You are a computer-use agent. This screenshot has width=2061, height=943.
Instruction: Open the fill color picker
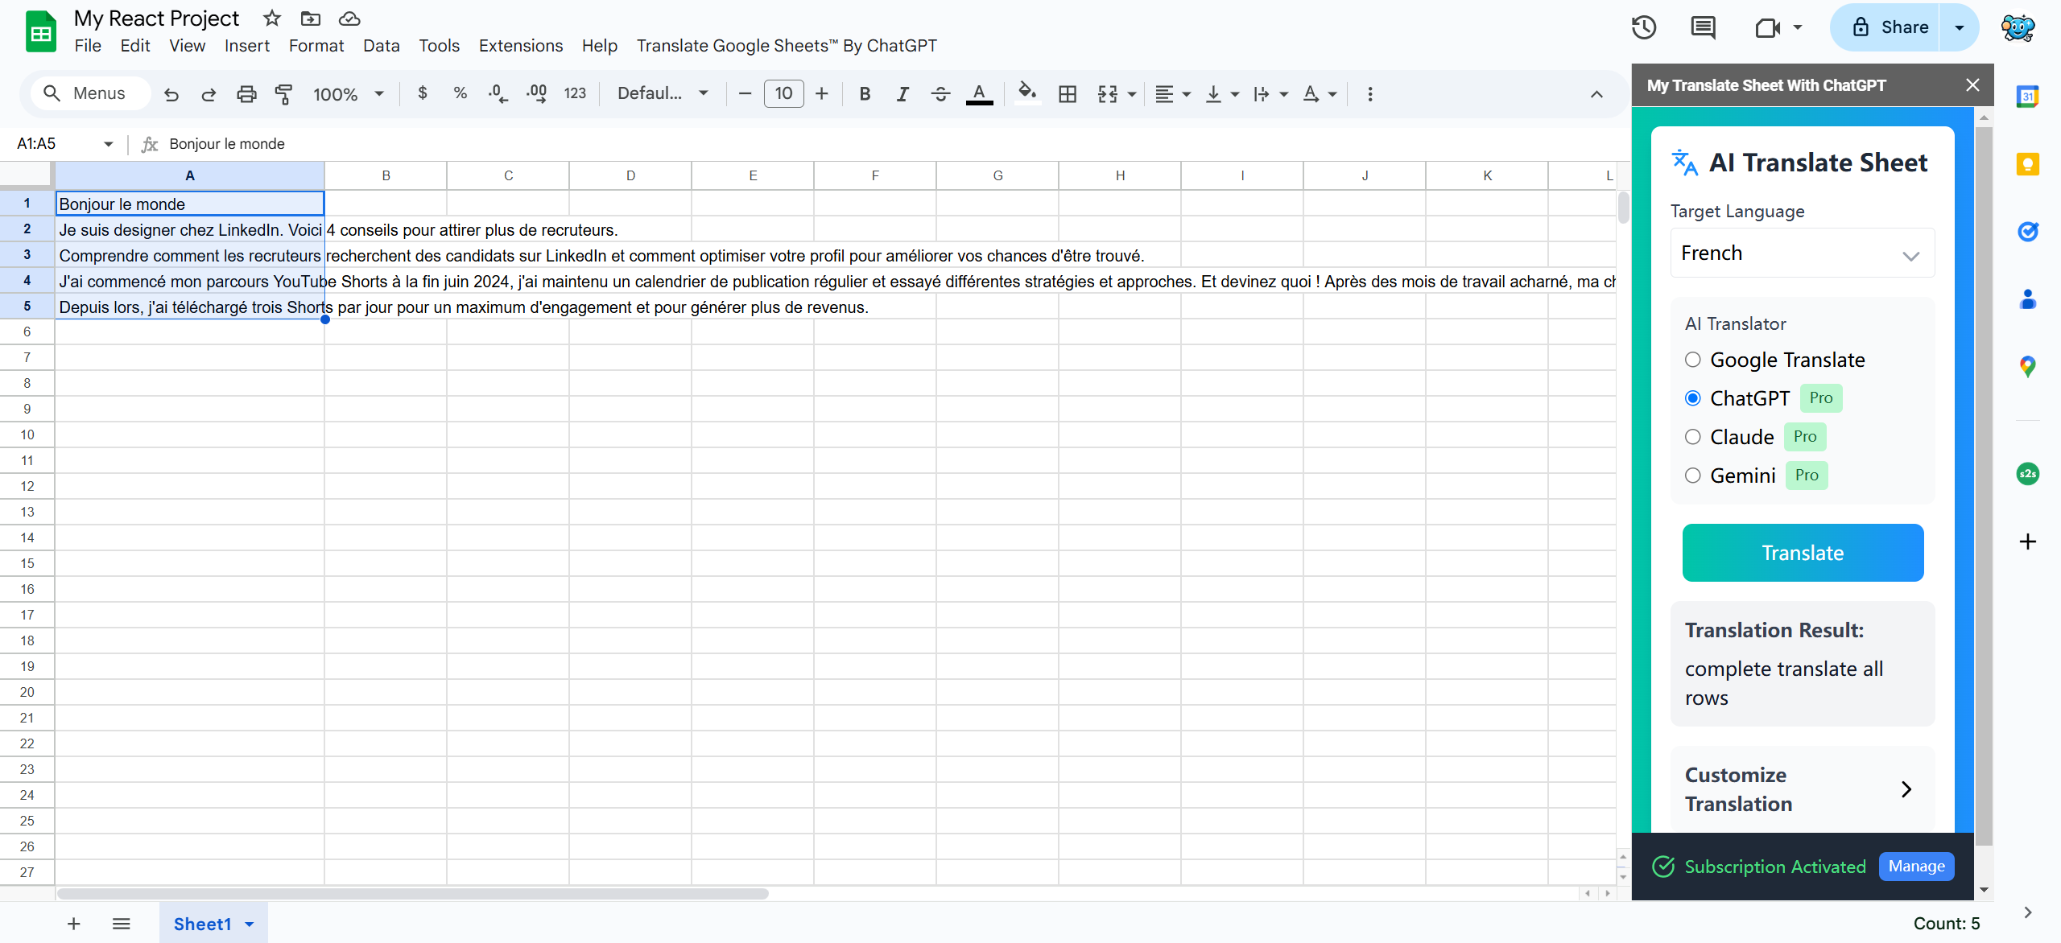click(1026, 93)
